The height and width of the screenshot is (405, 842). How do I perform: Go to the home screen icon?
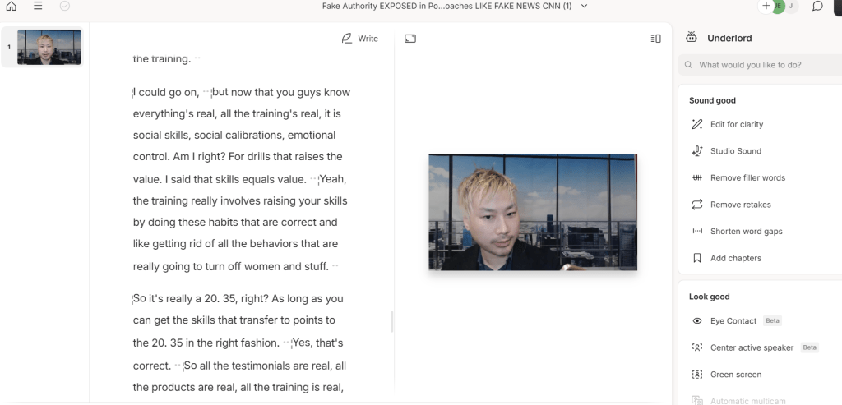[12, 7]
